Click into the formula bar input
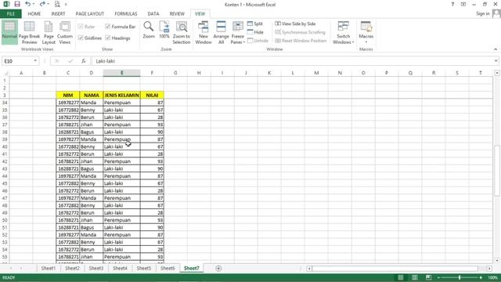The width and height of the screenshot is (501, 282). click(293, 61)
